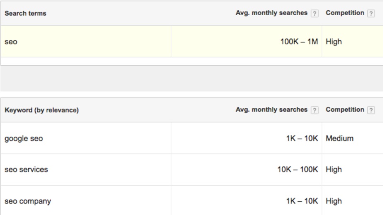Click the 10K – 100K volume for seo services
The image size is (383, 215).
point(298,169)
